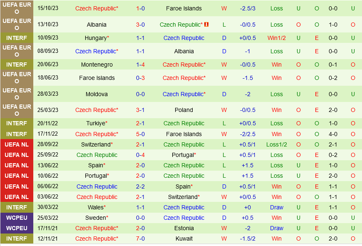The image size is (362, 246).
Task: Click the 1-4 score of Montenegro match
Action: point(140,65)
